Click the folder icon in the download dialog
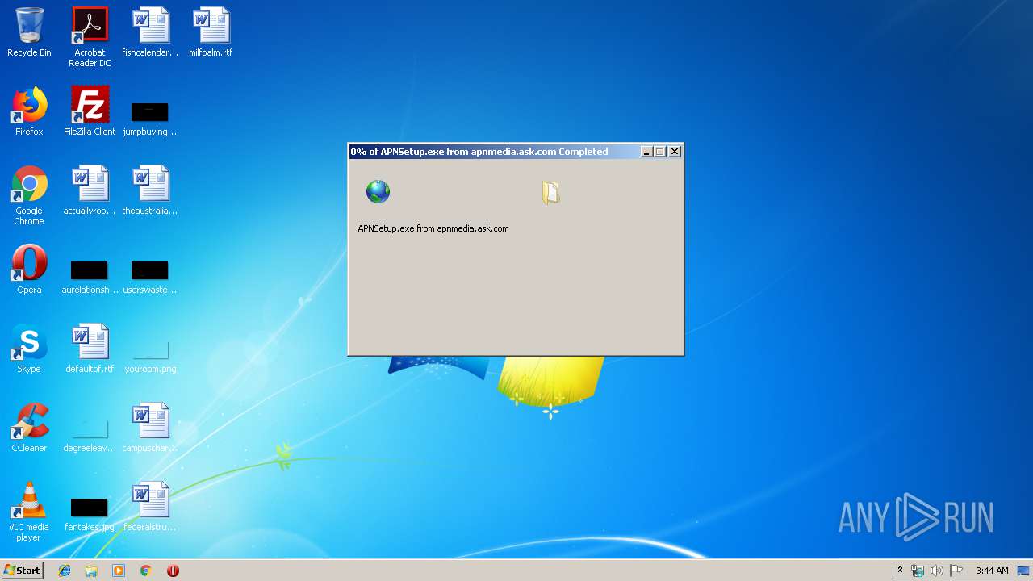The image size is (1033, 581). 551,192
